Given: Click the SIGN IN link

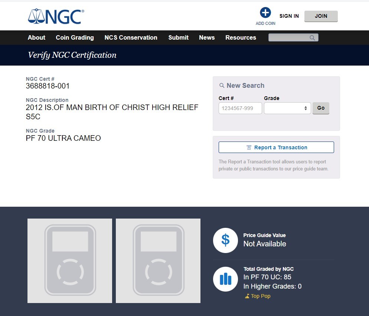Looking at the screenshot, I should point(289,16).
